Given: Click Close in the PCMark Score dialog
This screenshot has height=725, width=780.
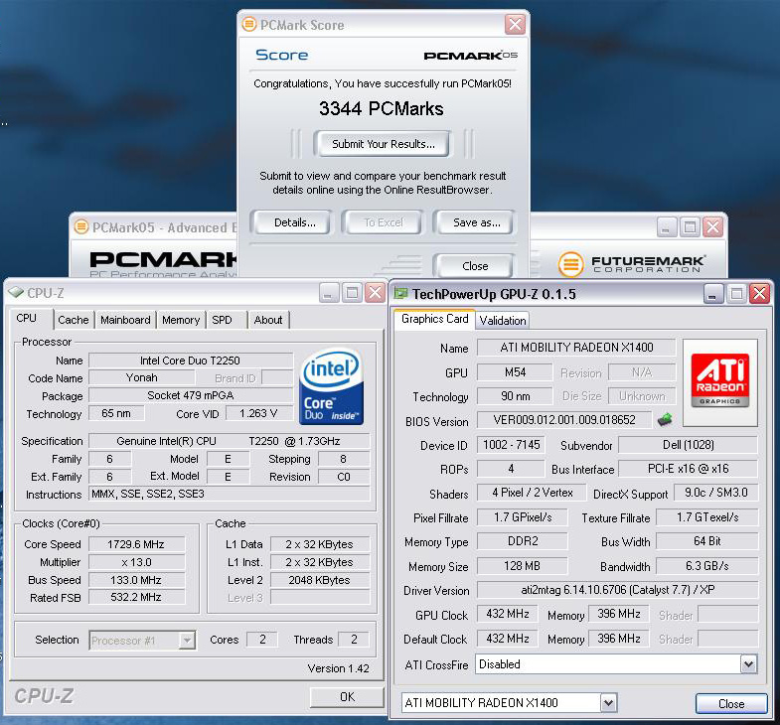Looking at the screenshot, I should pyautogui.click(x=475, y=266).
